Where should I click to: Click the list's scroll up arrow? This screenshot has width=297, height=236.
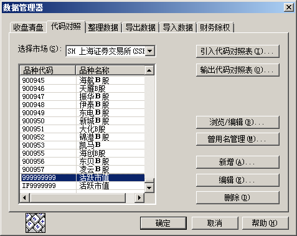pos(149,70)
